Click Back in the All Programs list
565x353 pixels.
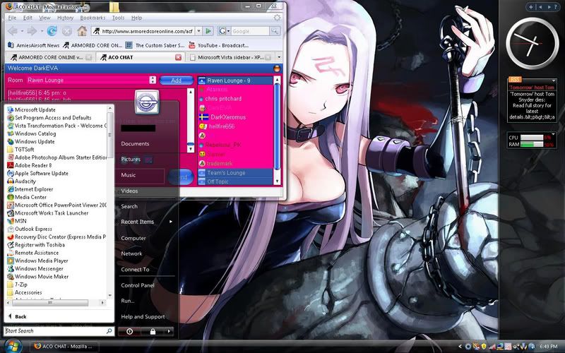(20, 316)
